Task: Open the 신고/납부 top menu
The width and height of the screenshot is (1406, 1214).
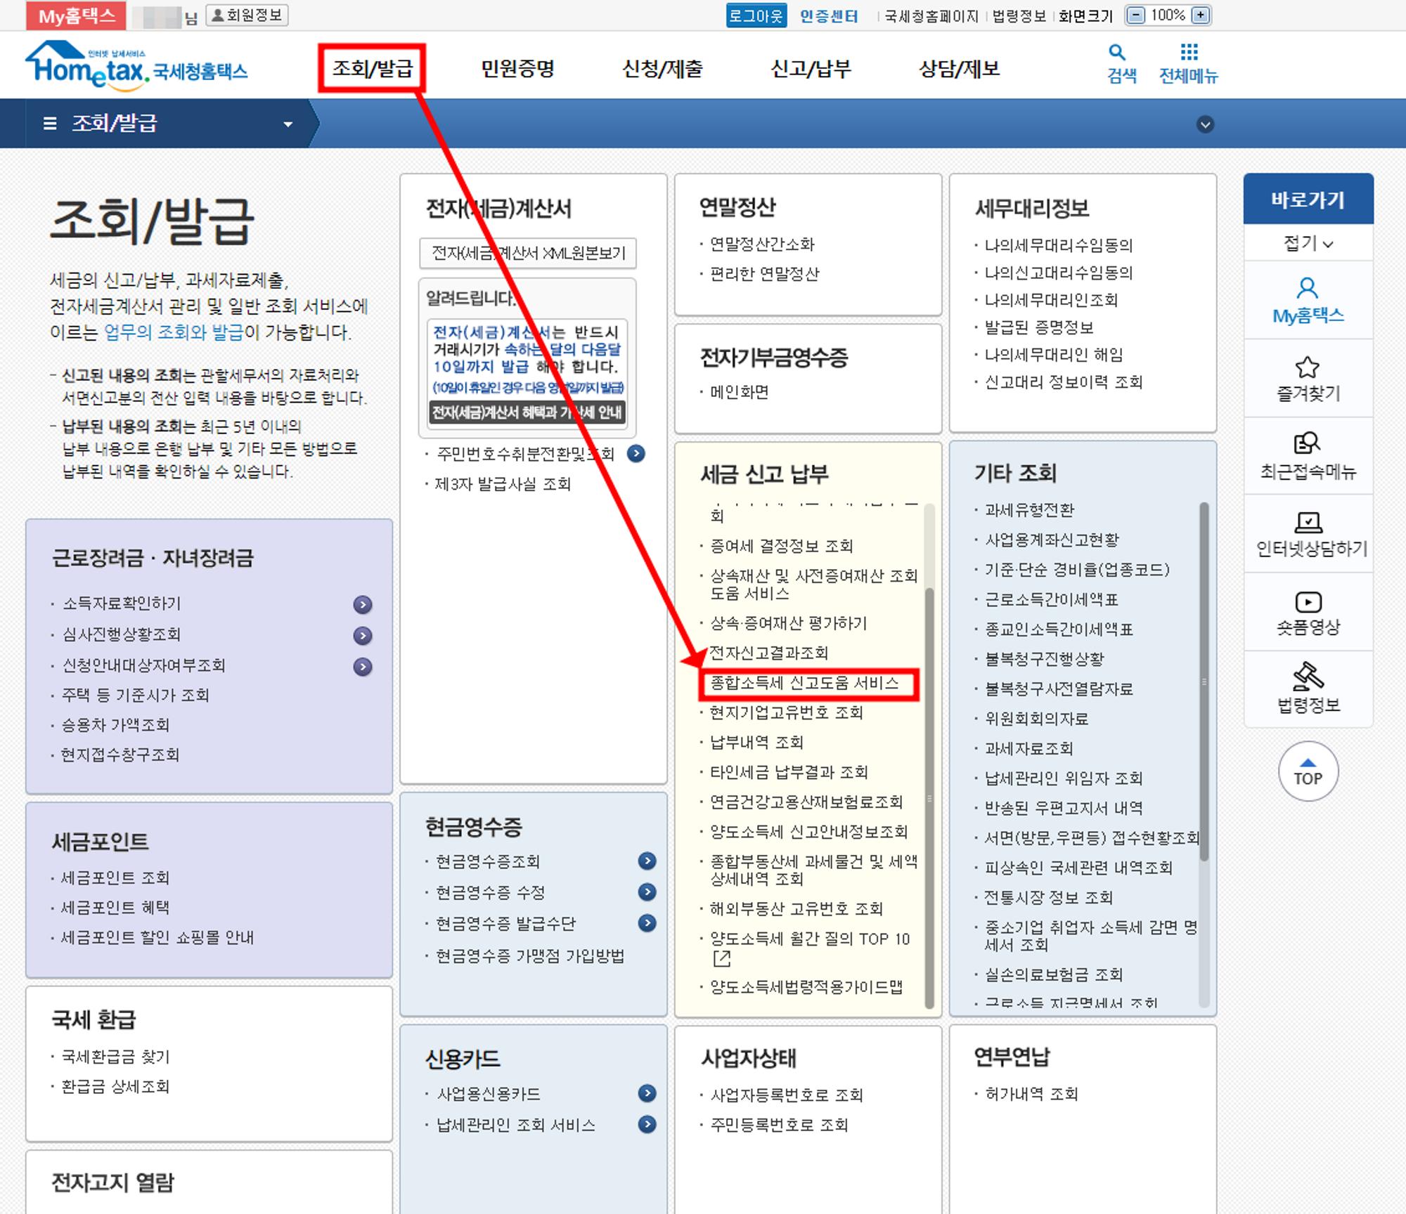Action: pos(811,69)
